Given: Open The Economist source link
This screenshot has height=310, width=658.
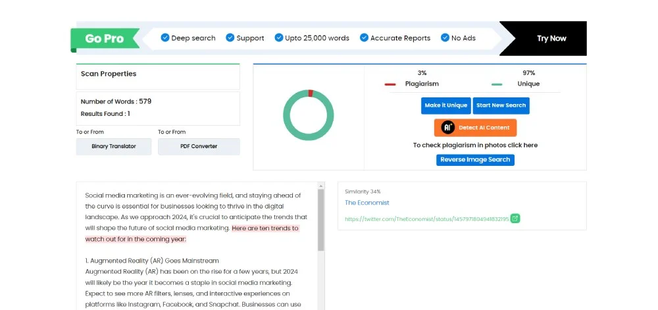Looking at the screenshot, I should 367,203.
